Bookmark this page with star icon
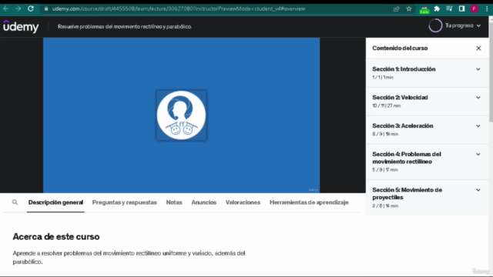The height and width of the screenshot is (277, 493). pos(409,8)
